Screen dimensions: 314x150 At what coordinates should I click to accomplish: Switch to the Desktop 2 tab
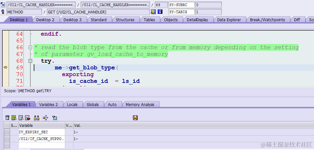pyautogui.click(x=45, y=20)
